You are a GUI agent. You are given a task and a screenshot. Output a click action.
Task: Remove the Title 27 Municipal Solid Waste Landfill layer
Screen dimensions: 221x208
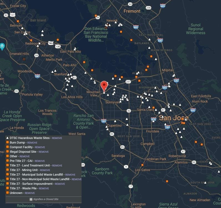pos(70,175)
